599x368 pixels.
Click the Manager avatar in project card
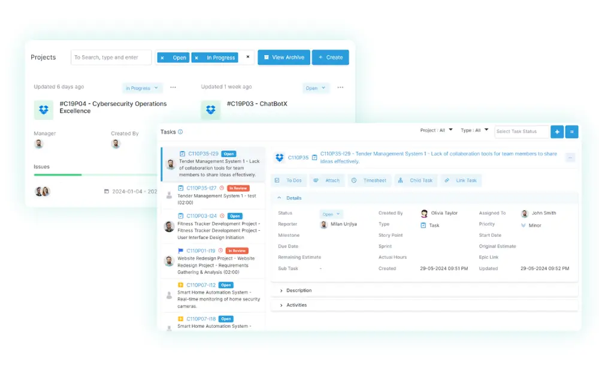pos(39,144)
